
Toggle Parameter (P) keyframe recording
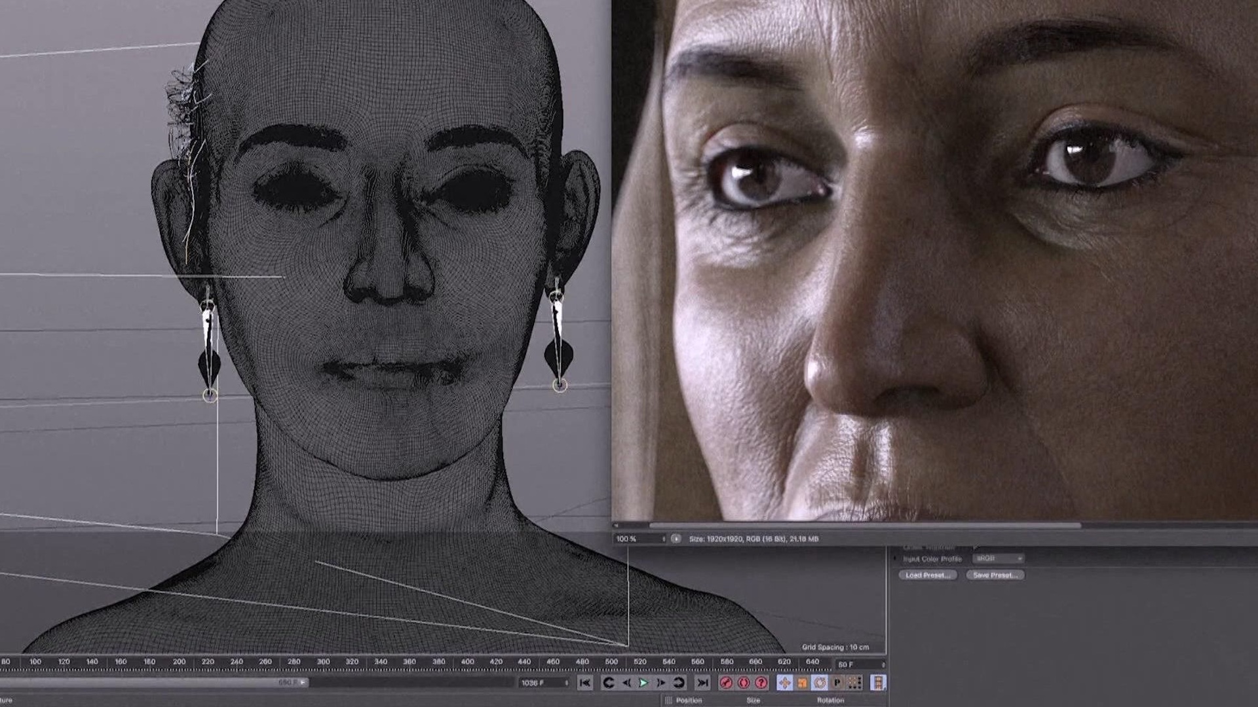coord(837,683)
